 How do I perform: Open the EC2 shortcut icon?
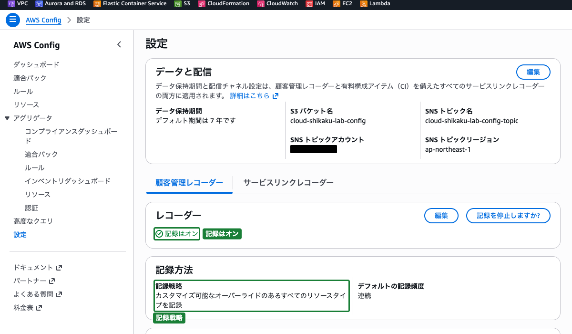(337, 4)
